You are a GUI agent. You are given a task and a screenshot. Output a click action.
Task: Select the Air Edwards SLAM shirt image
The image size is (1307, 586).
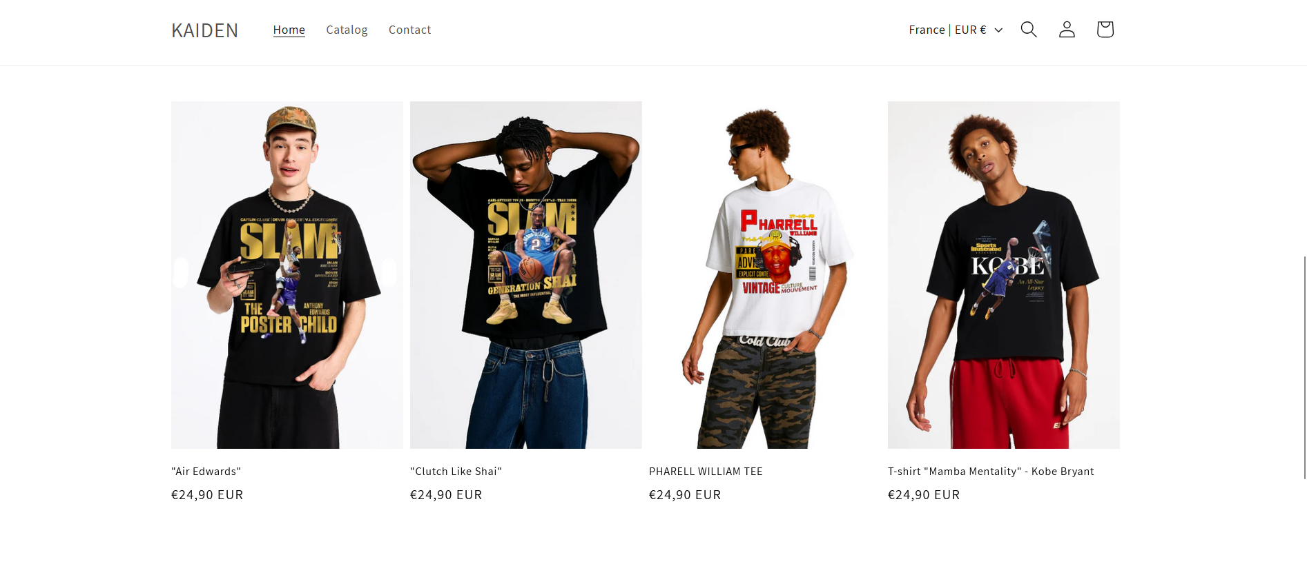287,275
